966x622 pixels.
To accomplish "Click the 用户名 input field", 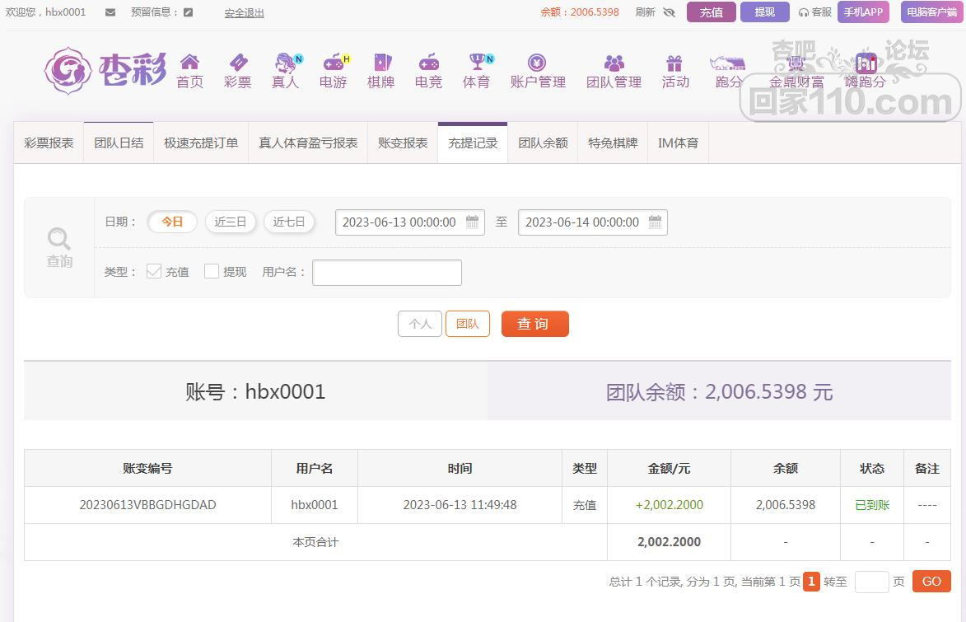I will [x=386, y=272].
